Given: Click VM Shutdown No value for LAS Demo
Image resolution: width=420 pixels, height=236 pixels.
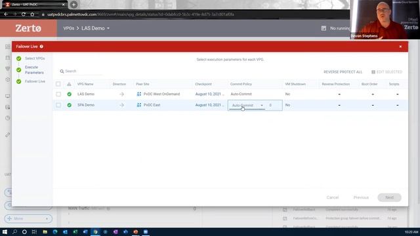Looking at the screenshot, I should (287, 94).
